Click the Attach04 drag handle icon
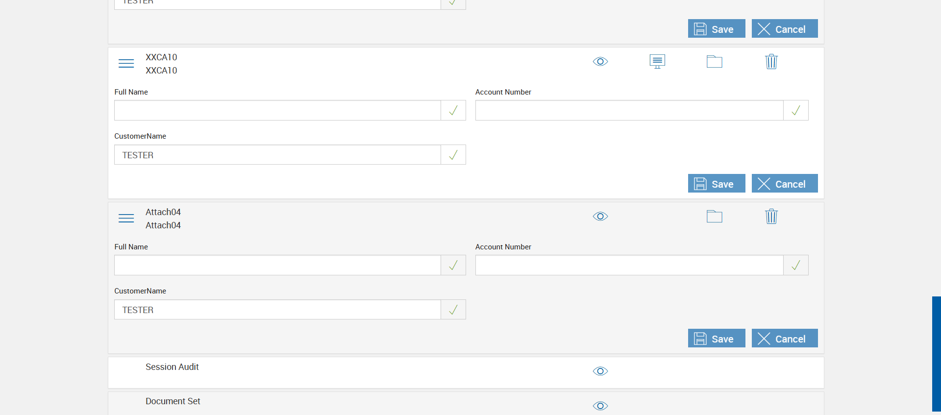 pos(126,219)
